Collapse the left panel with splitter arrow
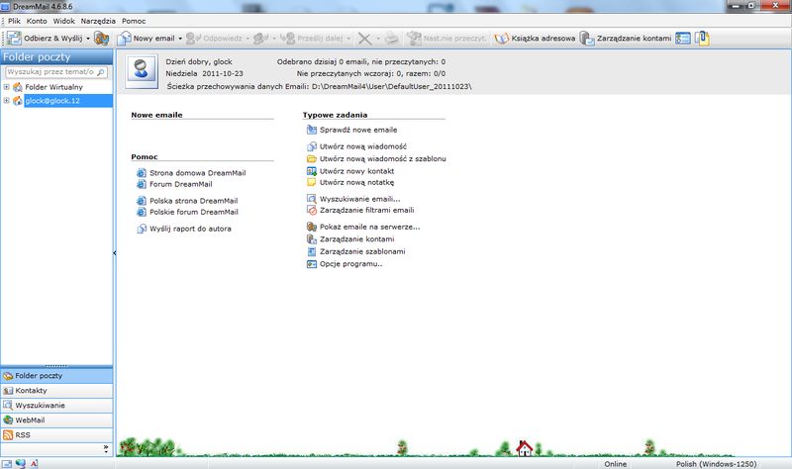The image size is (792, 469). click(115, 252)
